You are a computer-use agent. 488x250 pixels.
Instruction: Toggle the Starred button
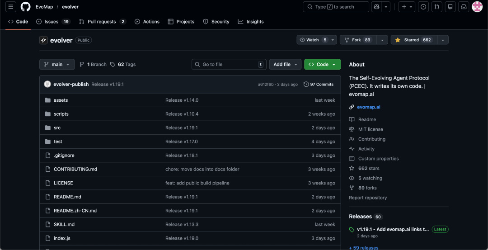pos(414,40)
